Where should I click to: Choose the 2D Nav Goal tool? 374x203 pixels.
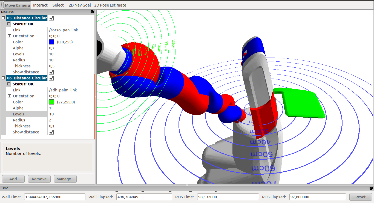point(79,5)
